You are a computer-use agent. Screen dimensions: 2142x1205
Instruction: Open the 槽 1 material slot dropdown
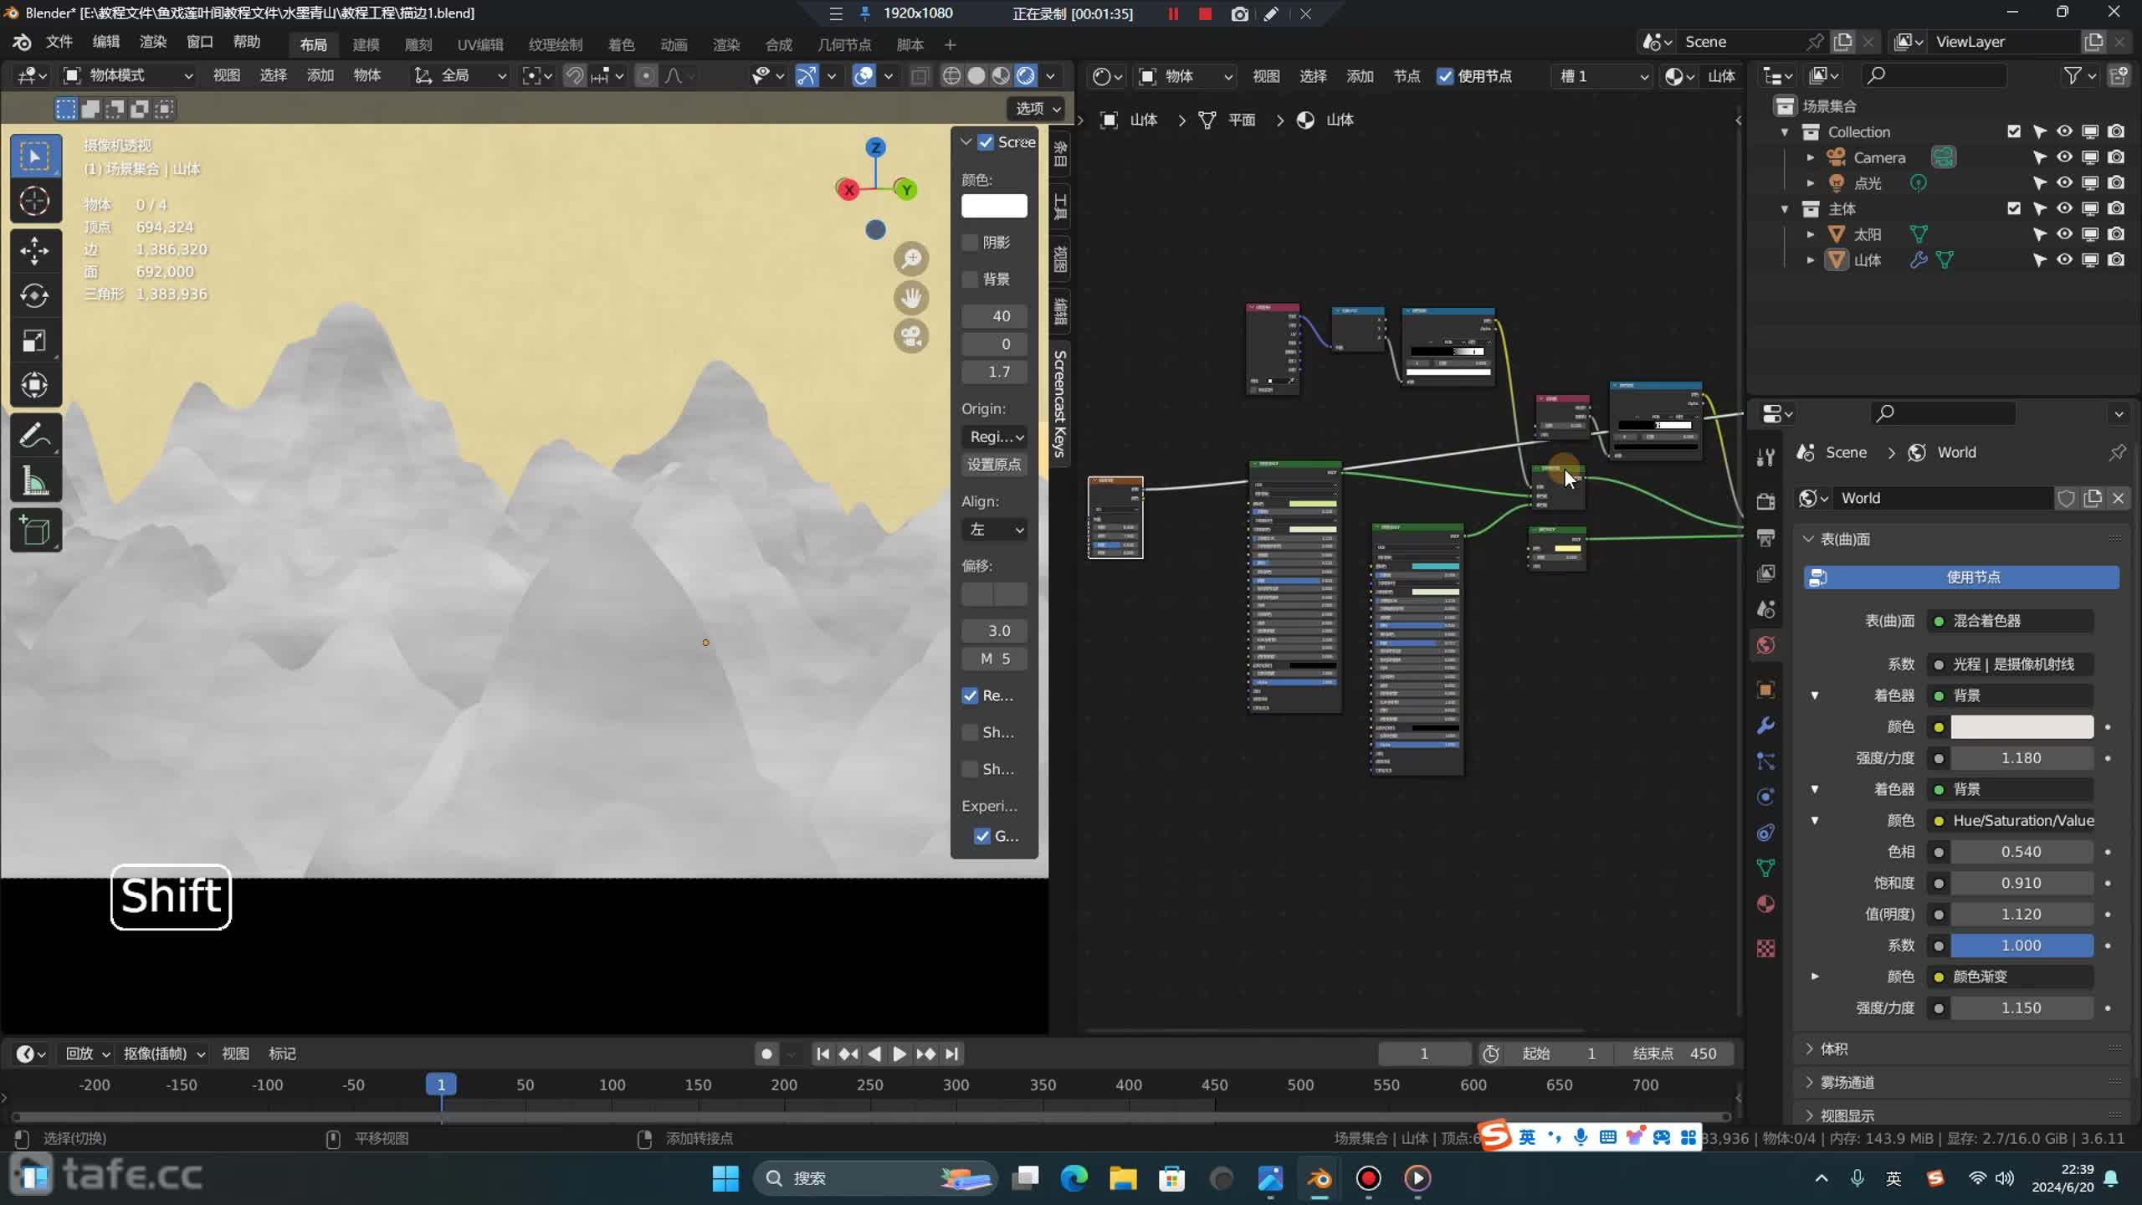point(1602,76)
